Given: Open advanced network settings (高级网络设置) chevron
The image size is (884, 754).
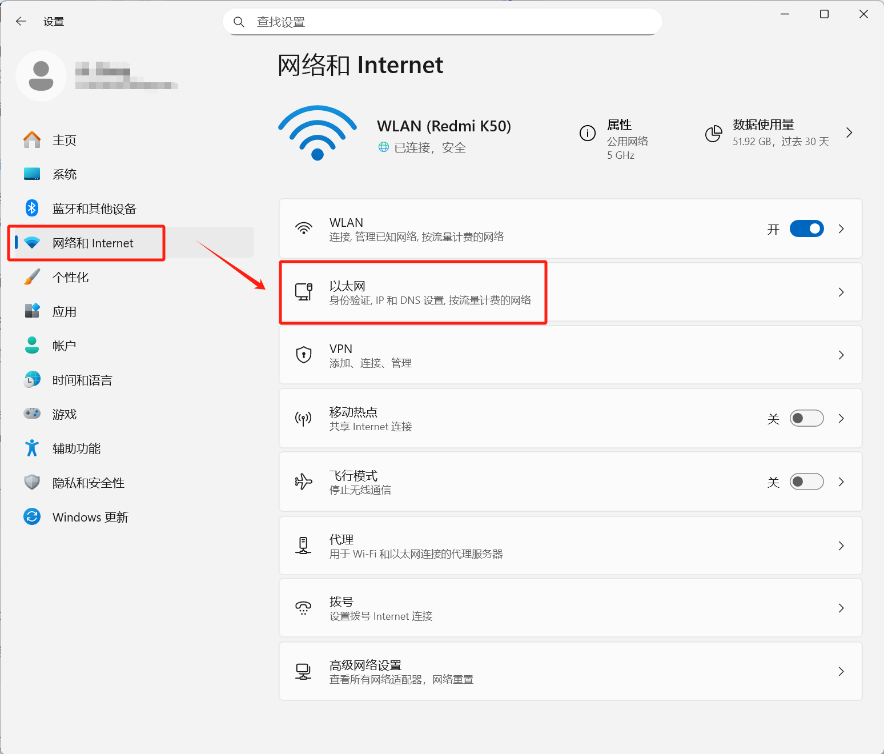Looking at the screenshot, I should (841, 671).
